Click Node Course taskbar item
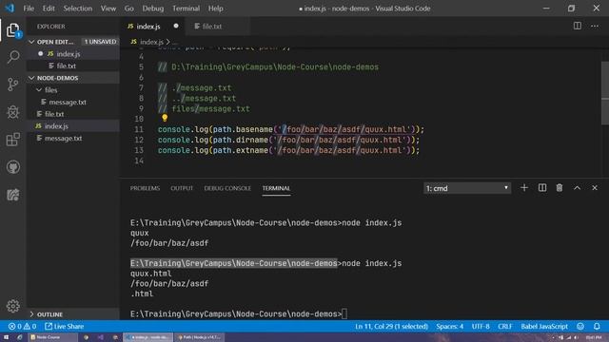The image size is (609, 342). [52, 337]
